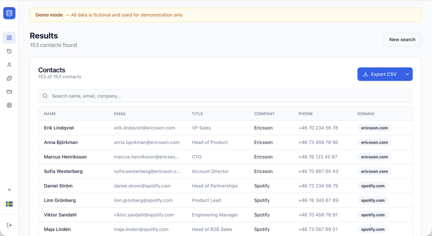Sort by the NAME column header
This screenshot has width=432, height=236.
tap(50, 114)
